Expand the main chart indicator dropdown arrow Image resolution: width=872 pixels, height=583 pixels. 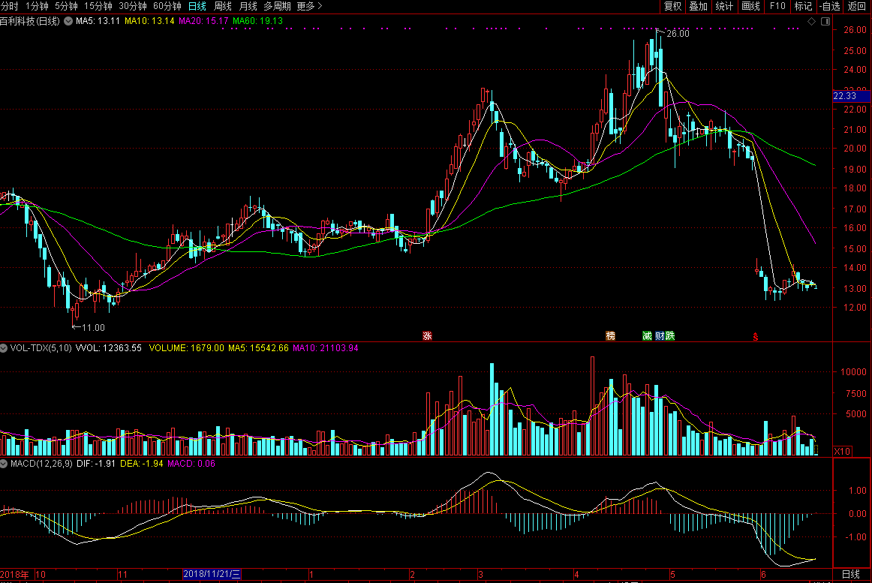click(68, 21)
